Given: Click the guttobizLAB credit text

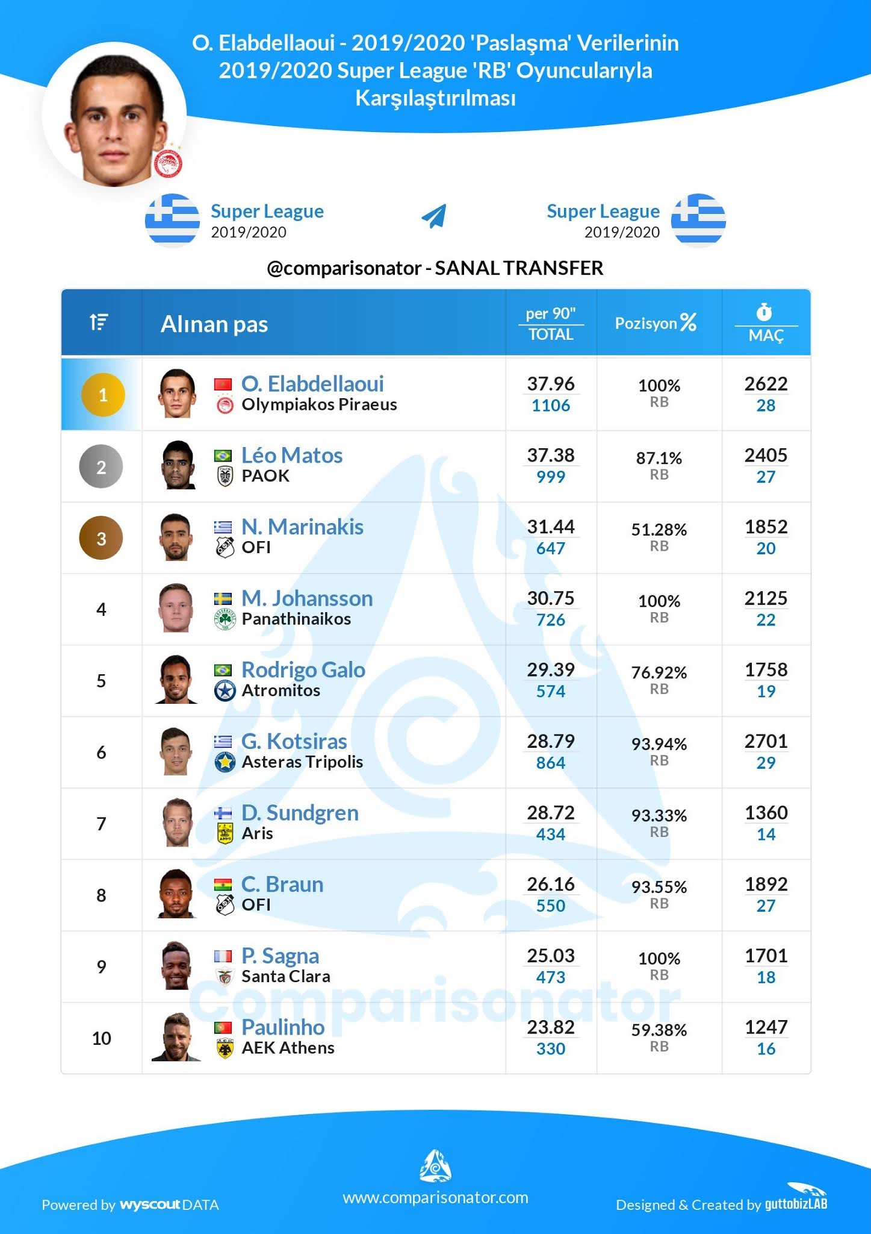Looking at the screenshot, I should (x=796, y=1204).
